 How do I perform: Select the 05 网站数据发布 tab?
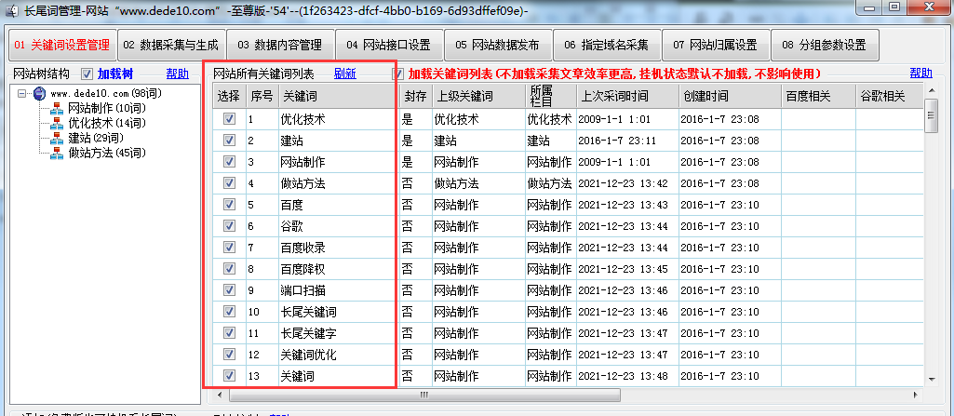[498, 45]
